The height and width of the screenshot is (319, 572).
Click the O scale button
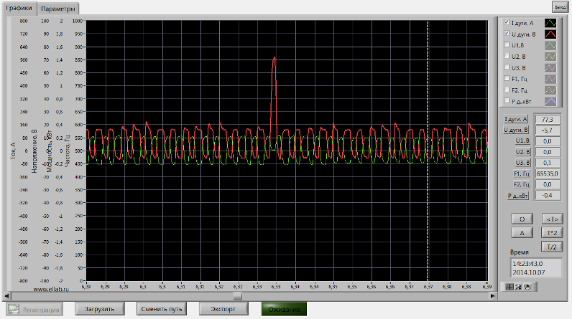tap(522, 219)
